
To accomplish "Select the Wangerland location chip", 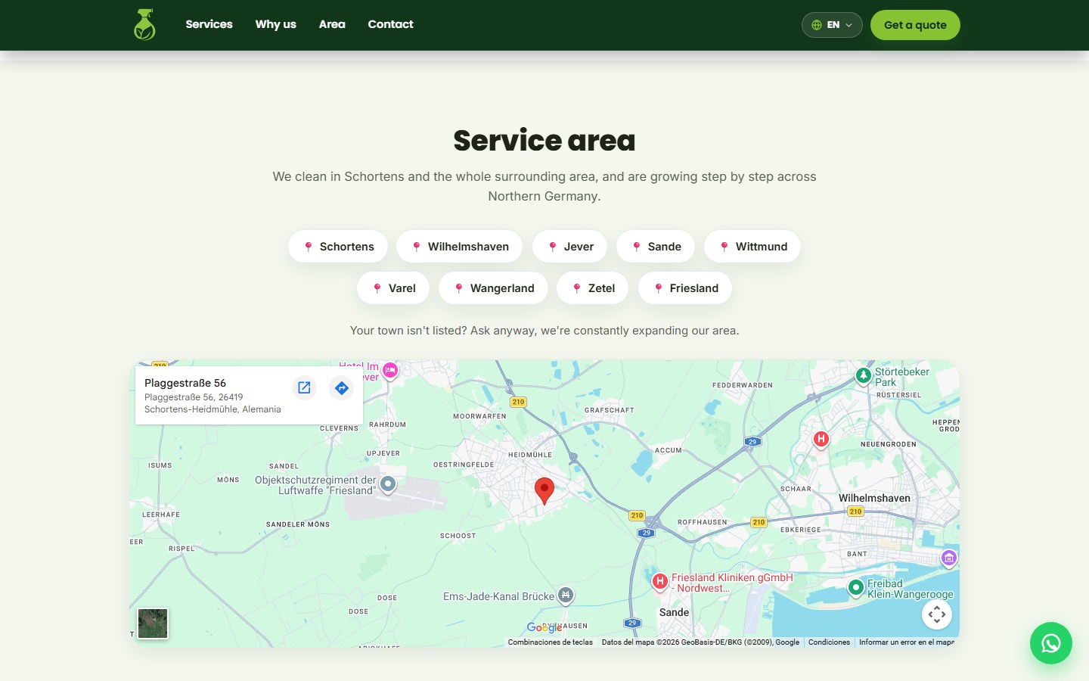I will coord(493,288).
